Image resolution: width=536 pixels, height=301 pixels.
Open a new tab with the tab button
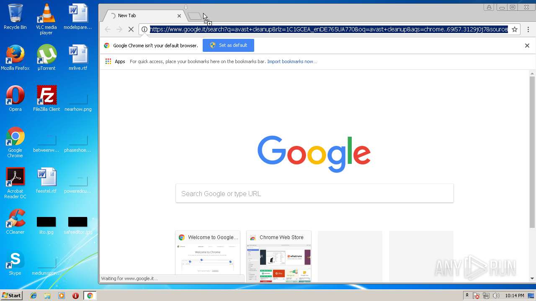(x=194, y=16)
